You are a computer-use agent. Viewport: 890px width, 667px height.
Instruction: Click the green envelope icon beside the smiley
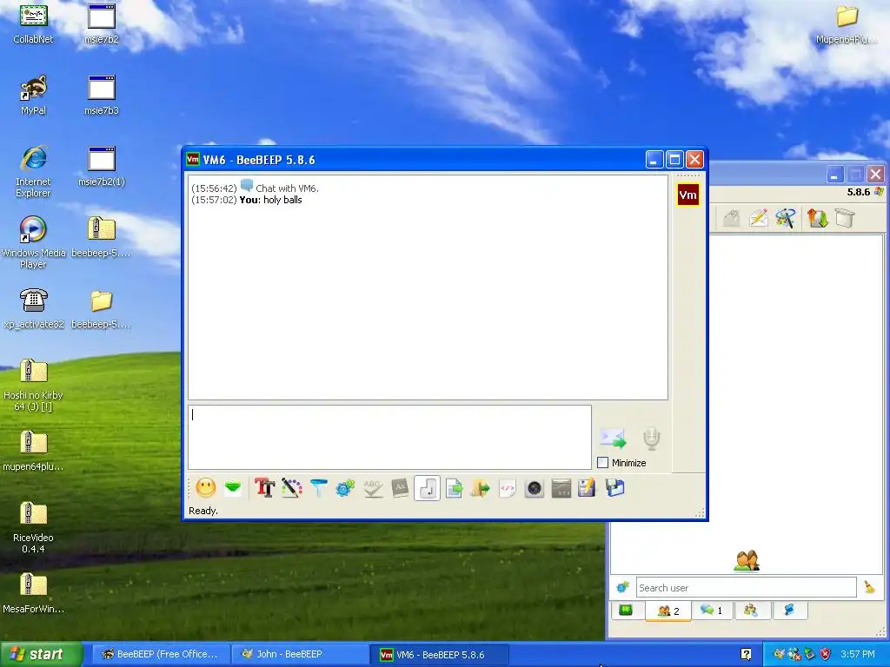pyautogui.click(x=233, y=488)
